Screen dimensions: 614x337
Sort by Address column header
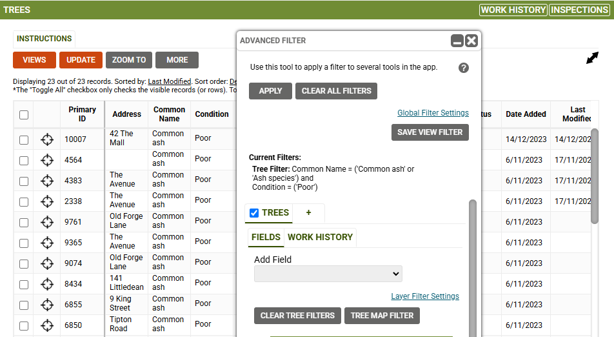[126, 114]
